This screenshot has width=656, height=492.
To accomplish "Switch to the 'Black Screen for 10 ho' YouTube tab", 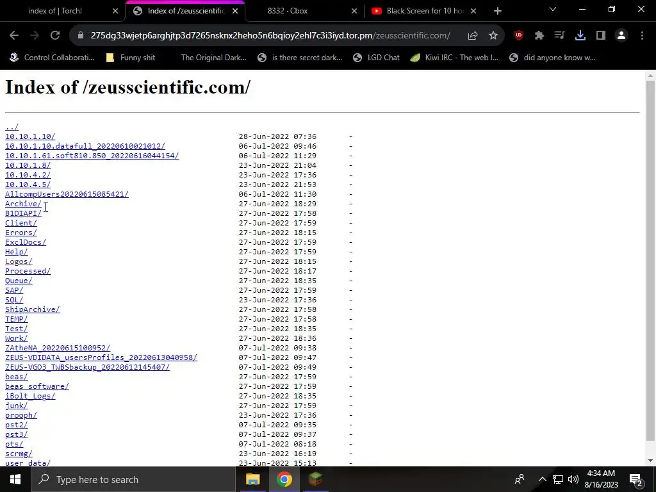I will tap(425, 11).
